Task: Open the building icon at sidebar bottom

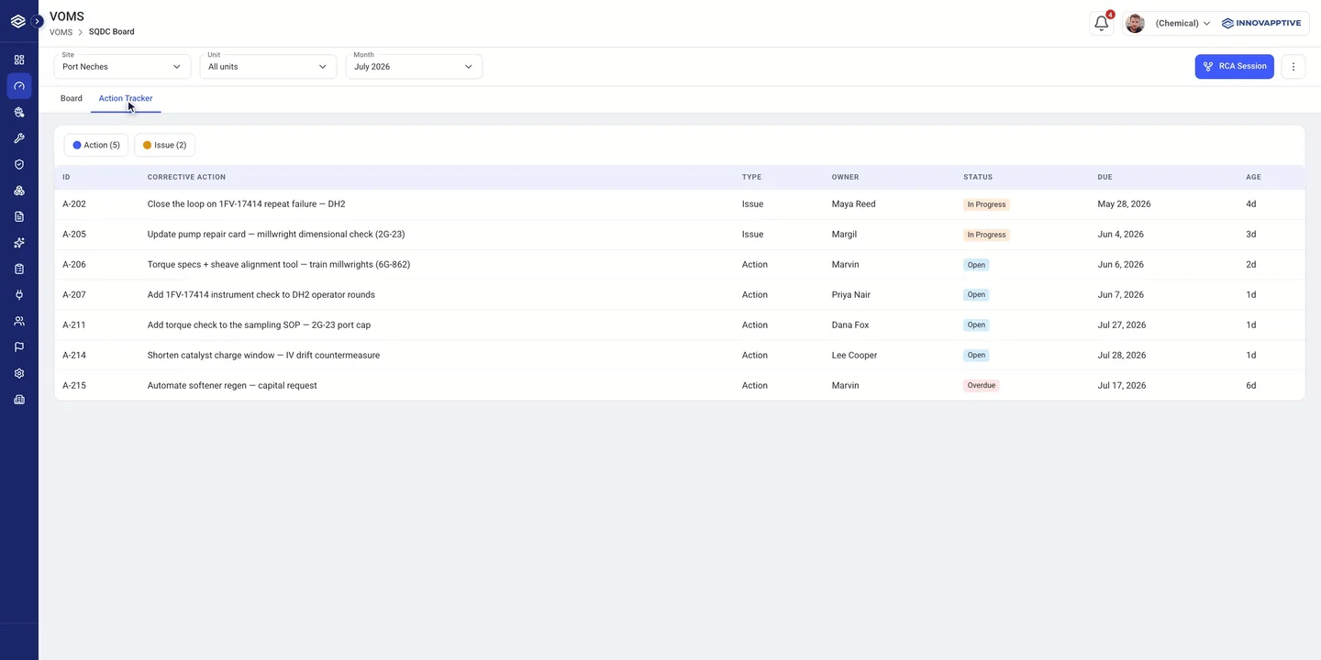Action: tap(19, 400)
